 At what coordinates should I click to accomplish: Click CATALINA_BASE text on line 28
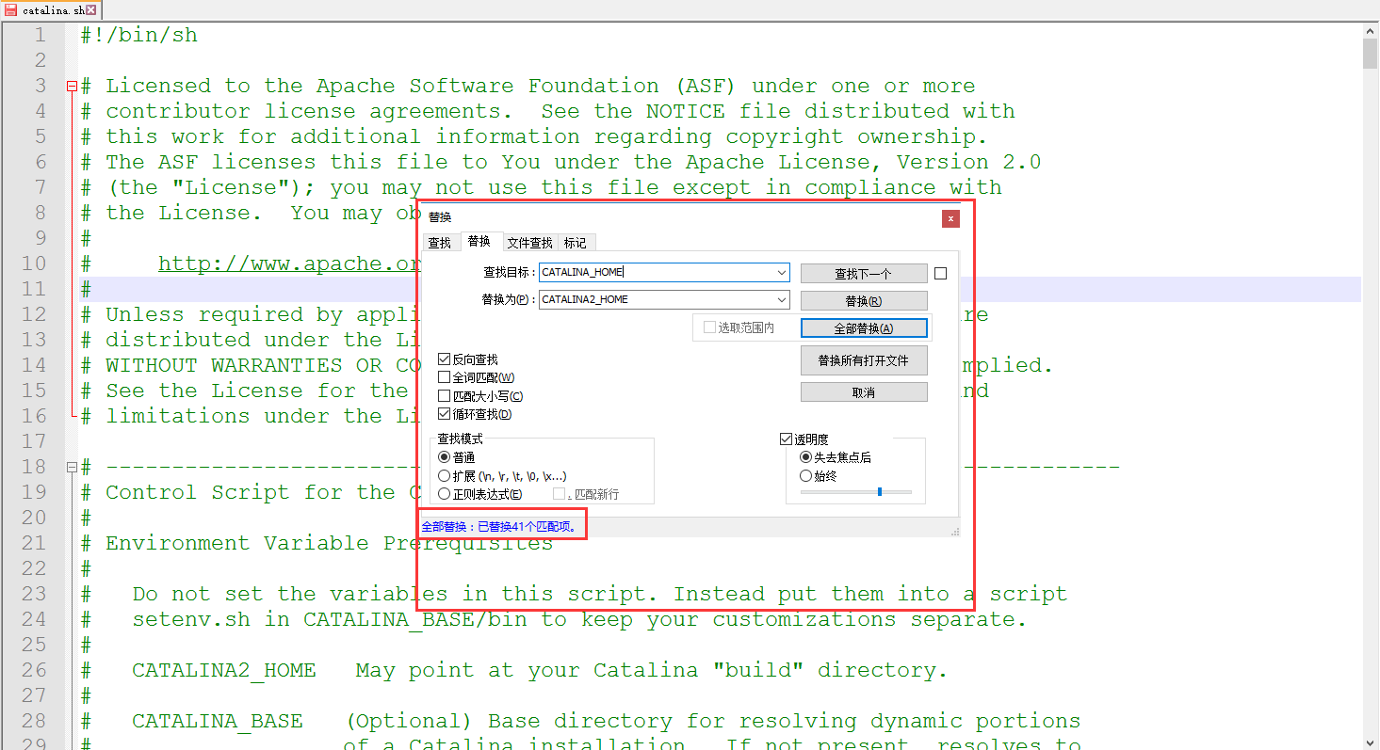click(218, 721)
